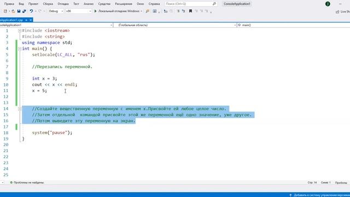Click the no-problems-found status icon
The height and width of the screenshot is (197, 350).
point(11,182)
